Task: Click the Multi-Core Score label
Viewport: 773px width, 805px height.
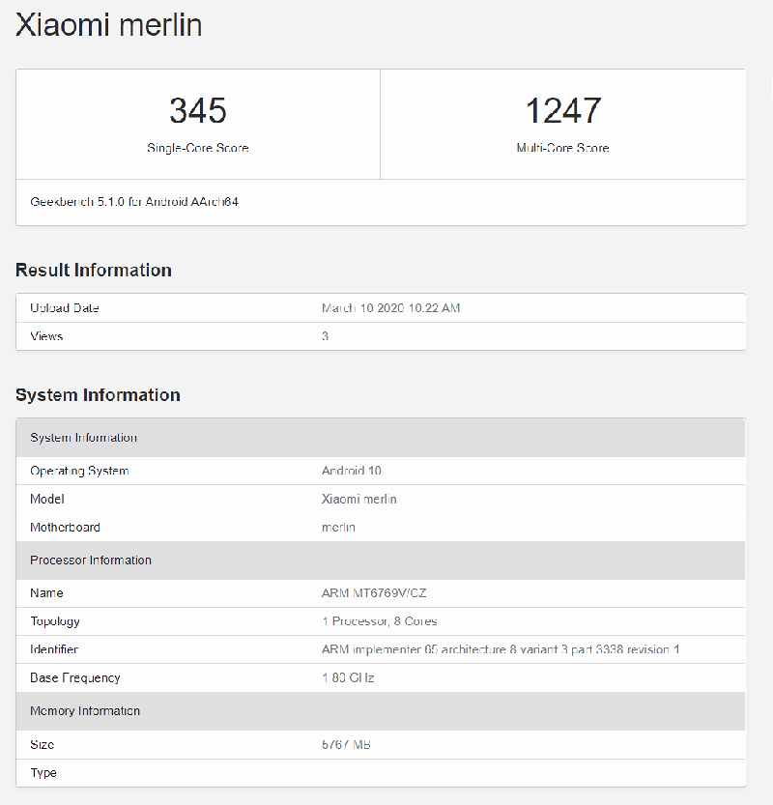Action: [562, 149]
